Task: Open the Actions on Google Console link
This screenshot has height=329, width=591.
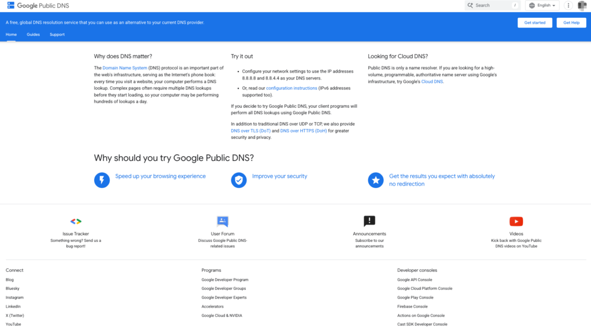Action: 421,315
